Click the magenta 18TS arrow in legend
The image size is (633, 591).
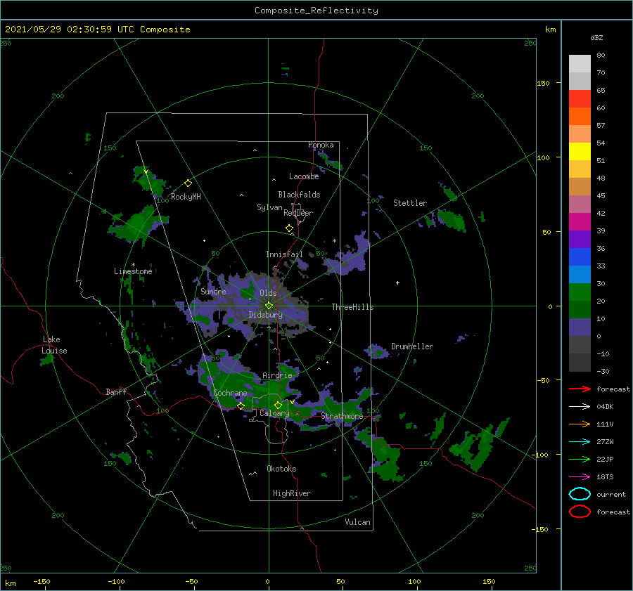coord(580,477)
